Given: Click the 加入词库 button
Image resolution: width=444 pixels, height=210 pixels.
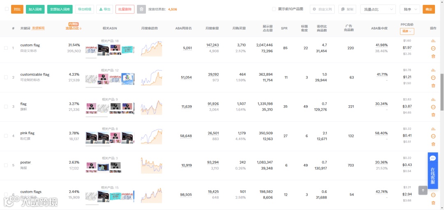Looking at the screenshot, I should (x=35, y=9).
